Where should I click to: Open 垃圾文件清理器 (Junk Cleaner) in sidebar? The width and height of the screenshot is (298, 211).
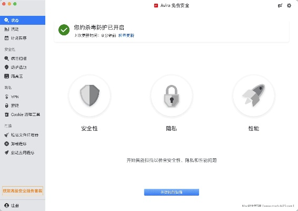coord(23,135)
